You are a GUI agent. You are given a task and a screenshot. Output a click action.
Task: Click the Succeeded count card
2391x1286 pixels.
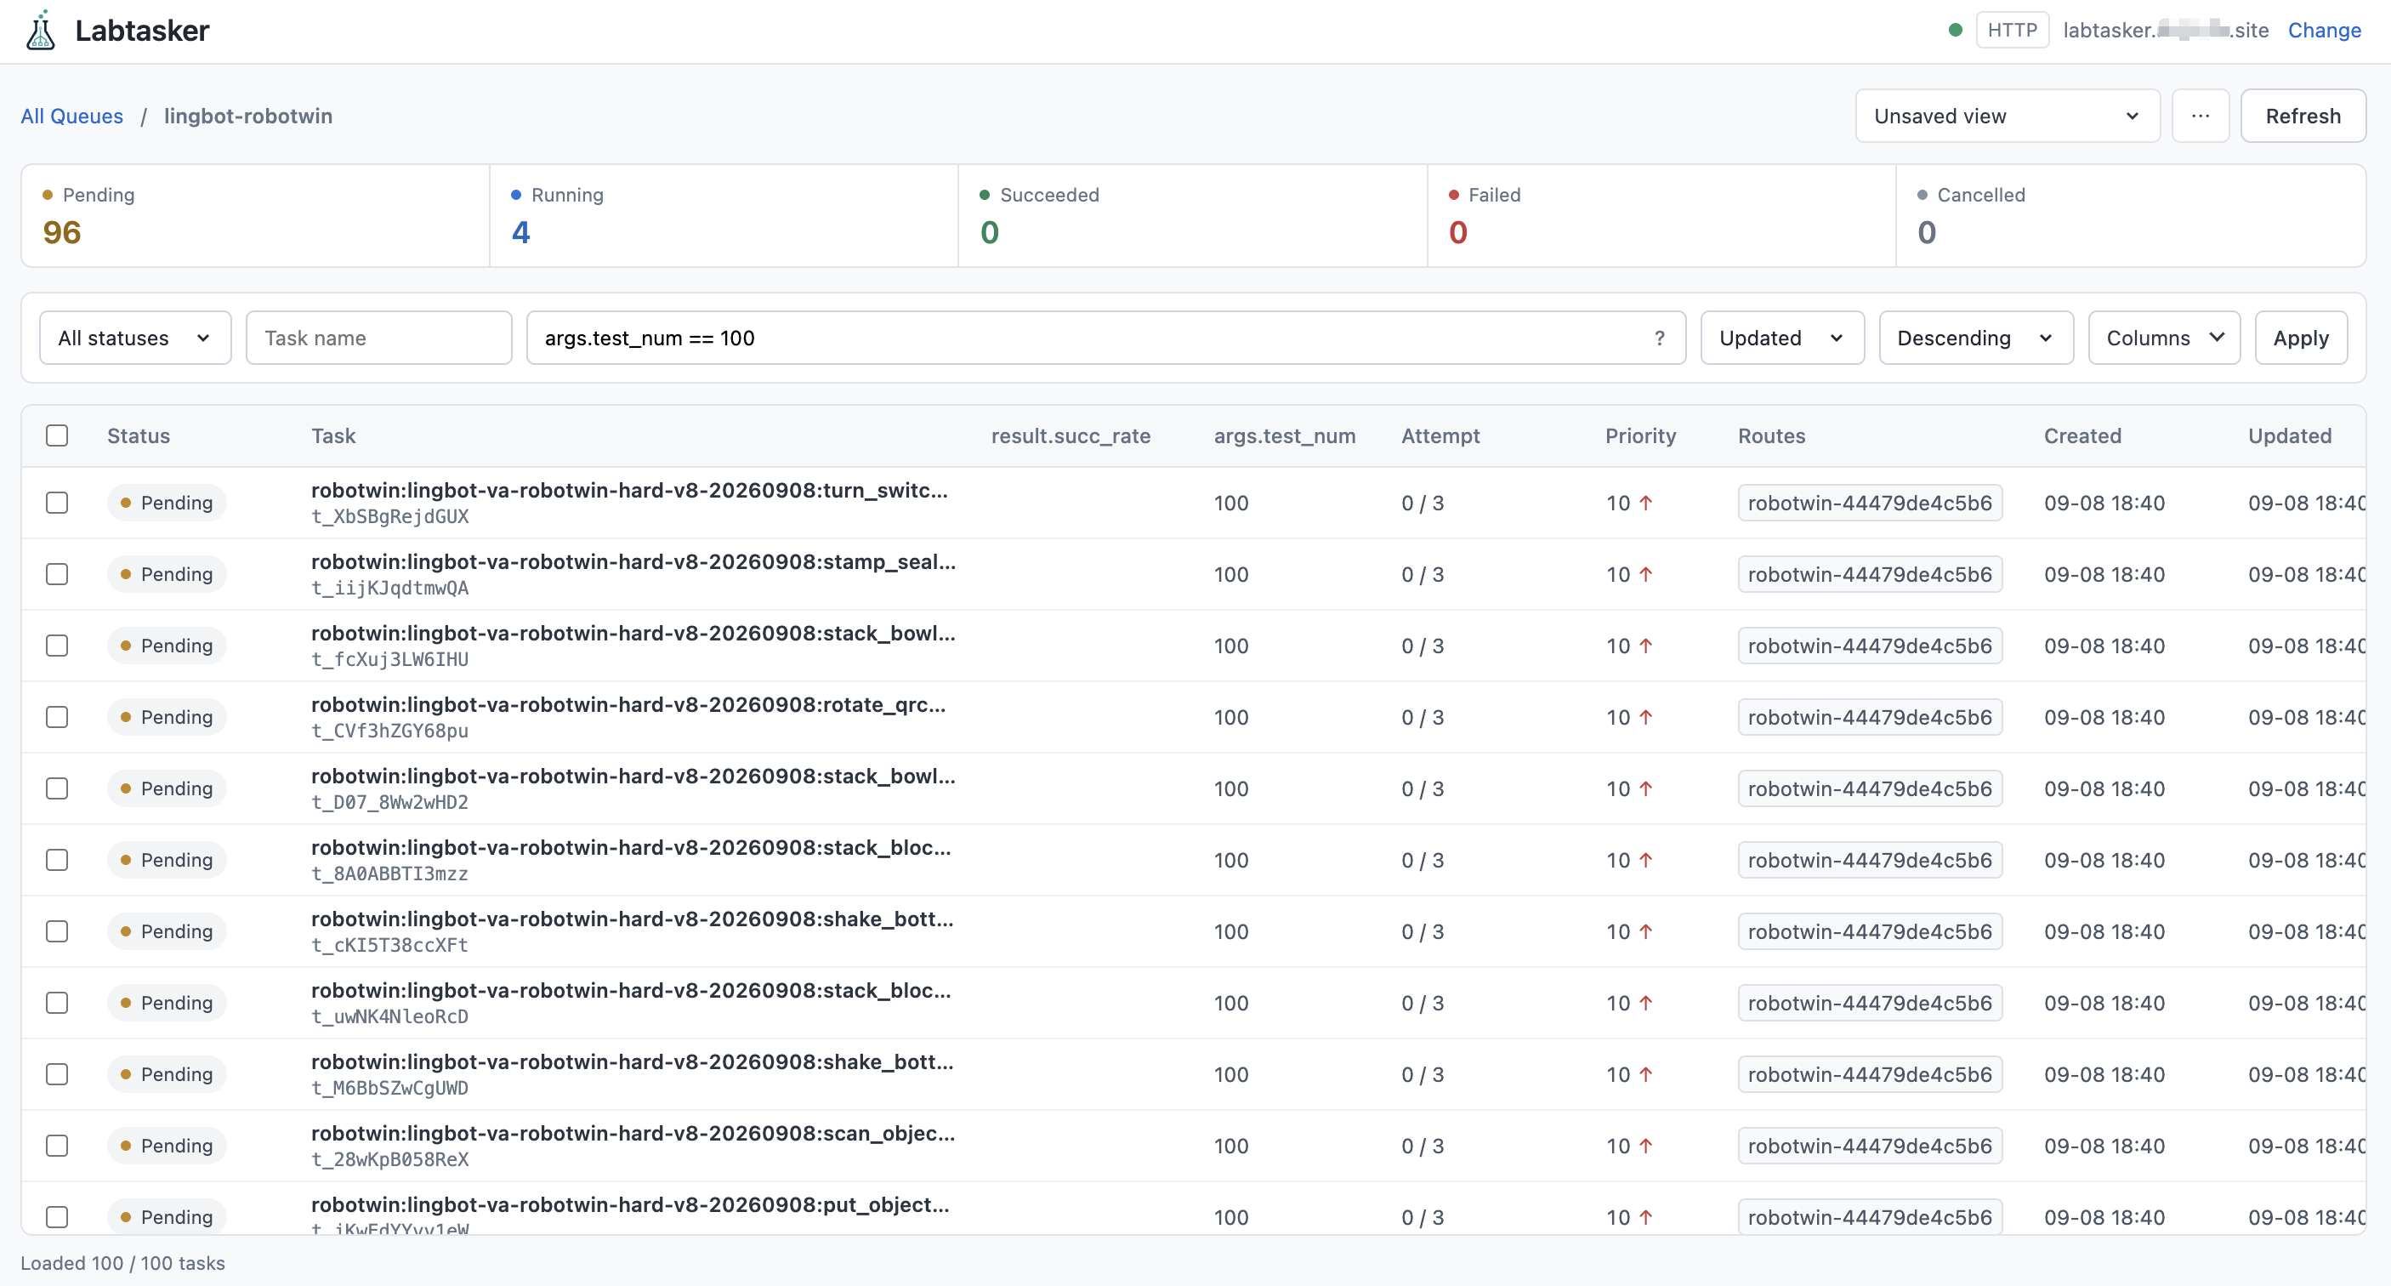tap(1193, 216)
